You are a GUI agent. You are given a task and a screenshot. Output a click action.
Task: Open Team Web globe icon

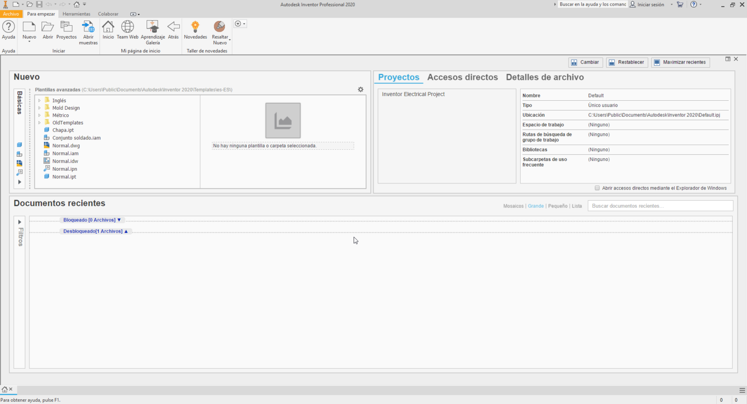[127, 28]
